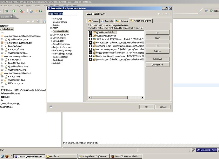Screen dimensions: 219x159
Task: Expand UIFactory.java in Package Explorer
Action: (2, 83)
